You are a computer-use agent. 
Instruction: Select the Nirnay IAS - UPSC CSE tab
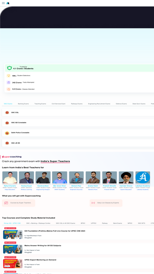tap(12, 223)
